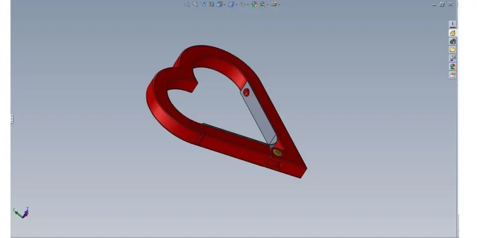Minimize the document window
The width and height of the screenshot is (477, 238).
pos(434,4)
